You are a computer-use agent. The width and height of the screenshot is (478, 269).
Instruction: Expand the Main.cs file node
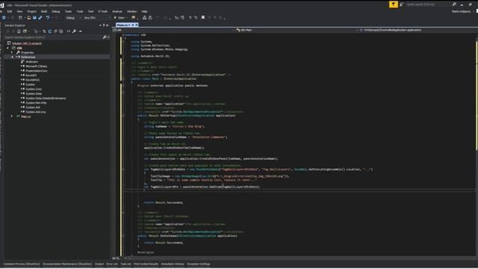pyautogui.click(x=12, y=117)
